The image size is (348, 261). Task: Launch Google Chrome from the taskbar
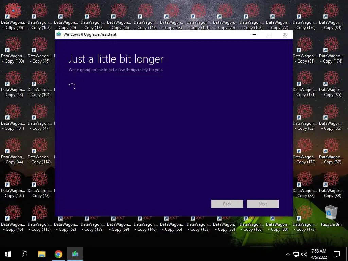(x=58, y=254)
